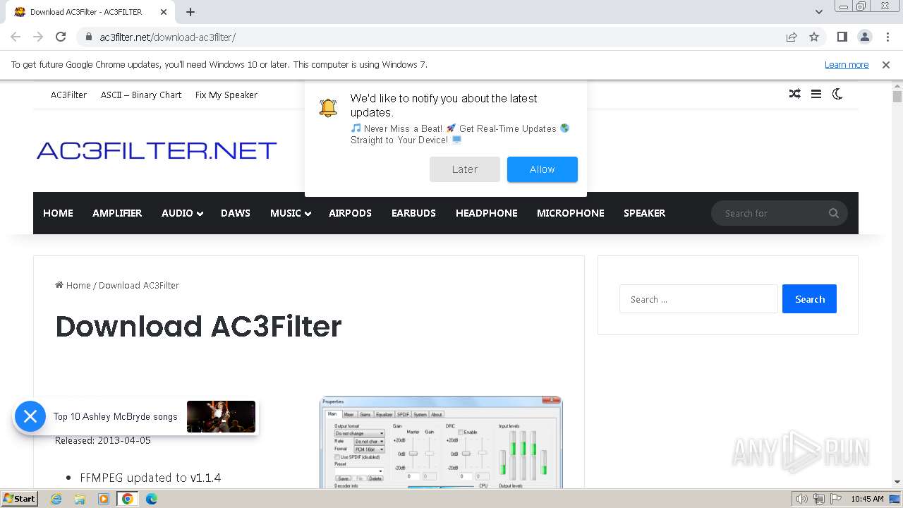The width and height of the screenshot is (903, 508).
Task: Open a new browser tab
Action: pos(190,12)
